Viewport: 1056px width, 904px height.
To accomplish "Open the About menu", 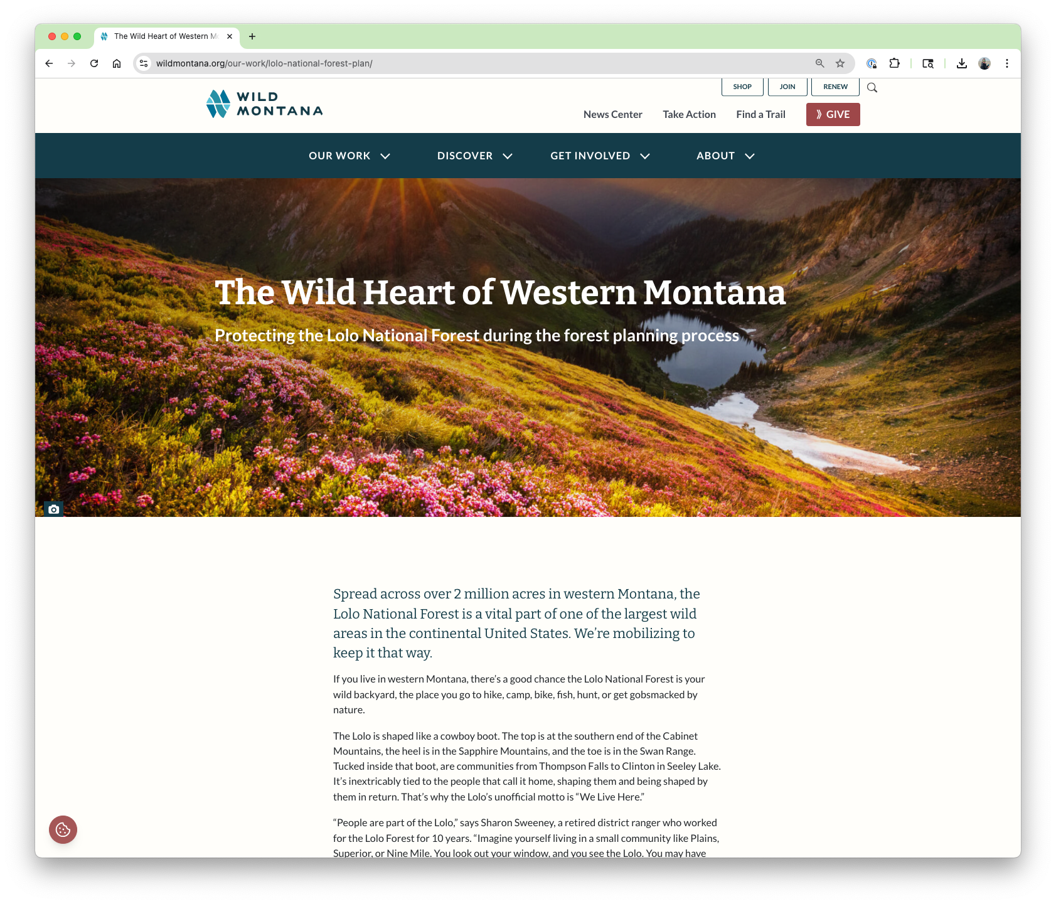I will pyautogui.click(x=726, y=156).
